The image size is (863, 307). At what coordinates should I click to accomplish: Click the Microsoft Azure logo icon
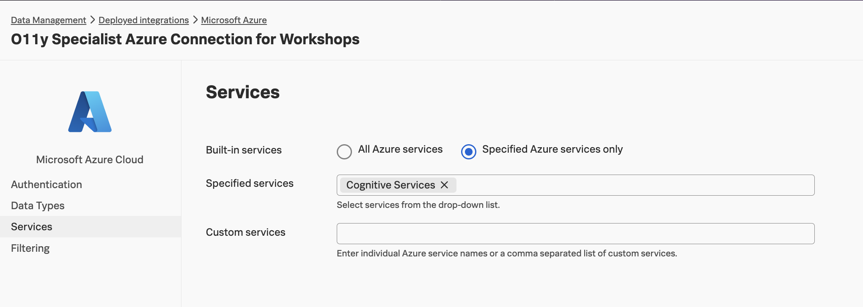tap(90, 112)
